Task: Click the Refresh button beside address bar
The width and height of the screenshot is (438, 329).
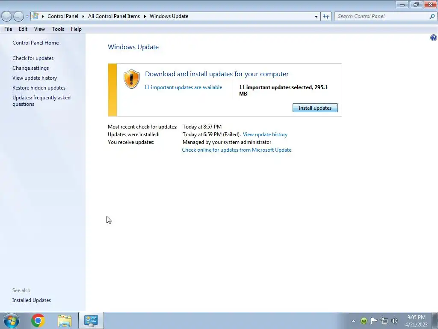Action: point(326,16)
